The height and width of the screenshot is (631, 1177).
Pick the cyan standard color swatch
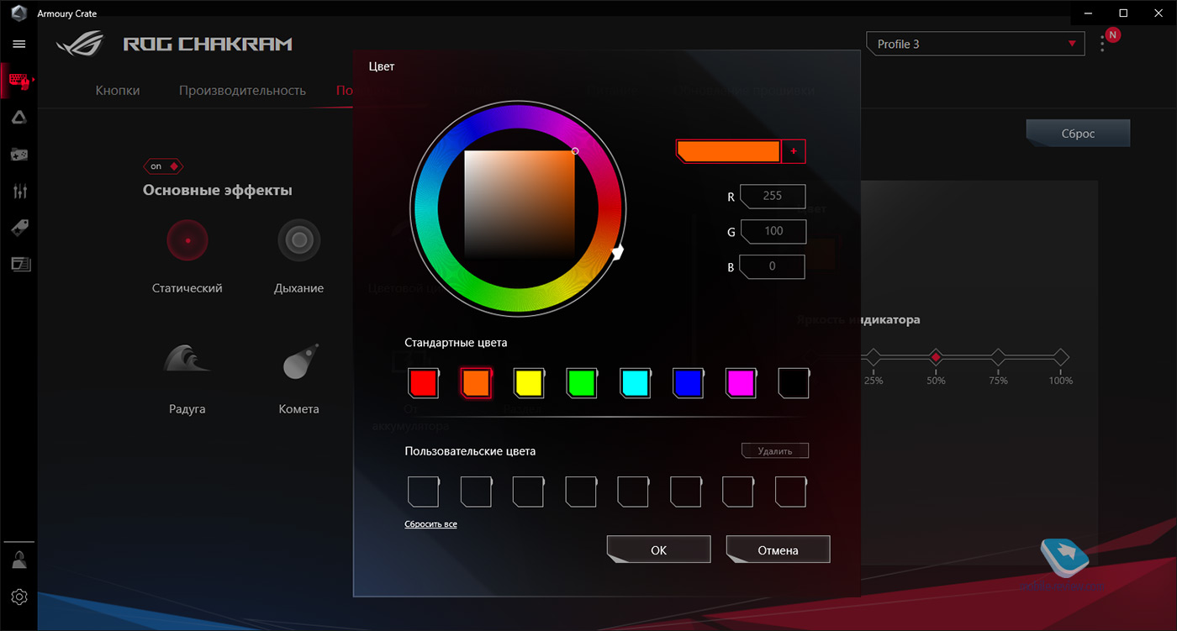(635, 383)
